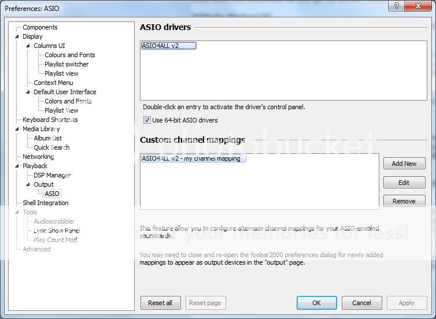Toggle Use 64-bit ASIO drivers checkbox

pyautogui.click(x=147, y=120)
